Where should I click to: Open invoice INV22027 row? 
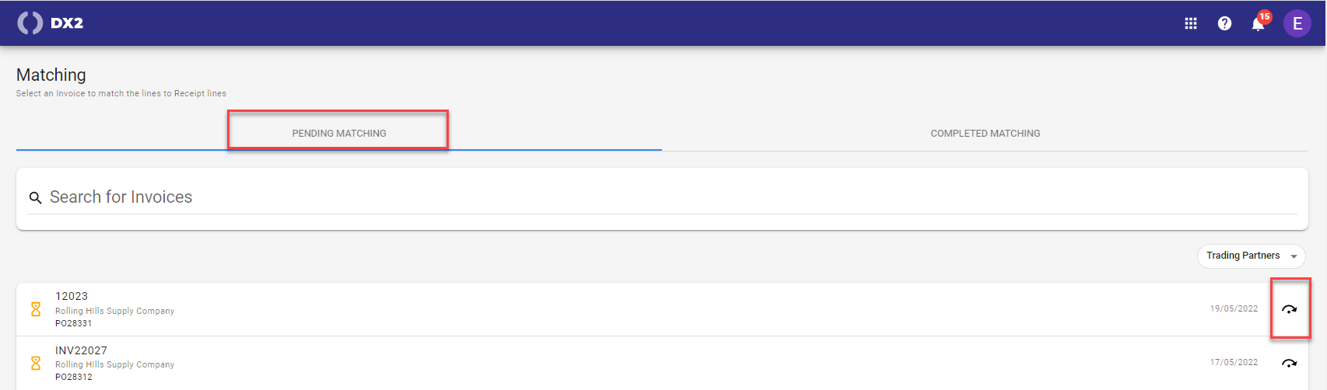pyautogui.click(x=662, y=363)
